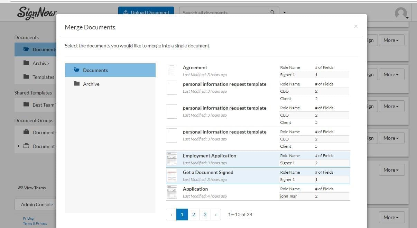Deselect the Employment Application document
This screenshot has height=228, width=417.
[210, 159]
